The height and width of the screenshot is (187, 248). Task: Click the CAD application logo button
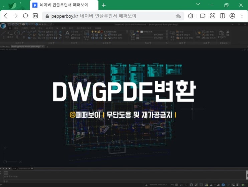point(3,26)
